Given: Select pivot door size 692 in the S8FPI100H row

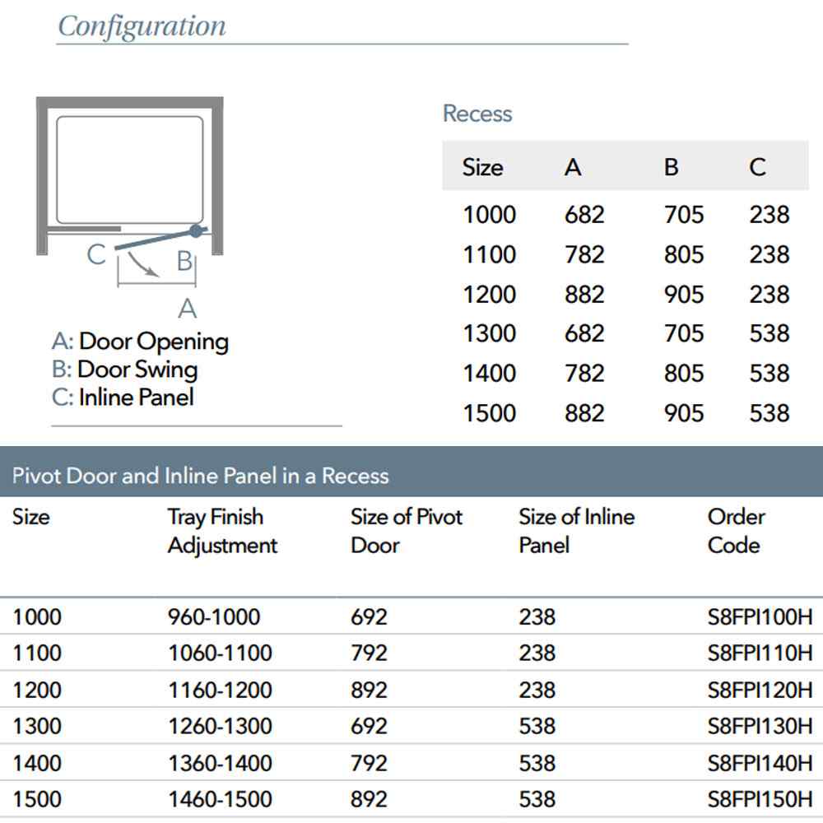Looking at the screenshot, I should [369, 617].
